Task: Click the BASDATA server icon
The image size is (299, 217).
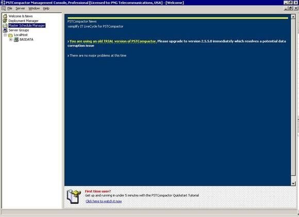Action: [x=16, y=40]
